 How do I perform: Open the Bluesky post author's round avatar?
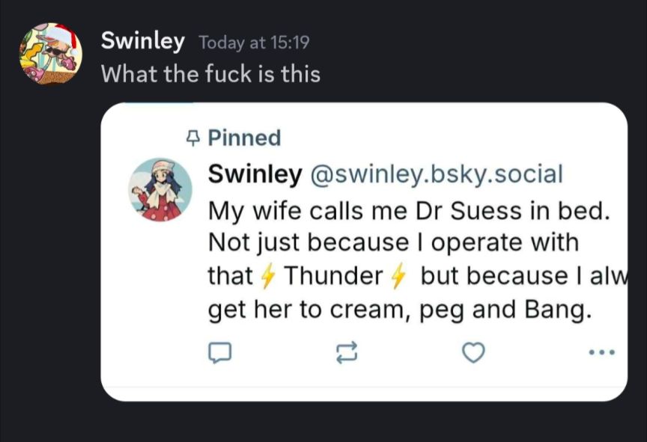[160, 189]
